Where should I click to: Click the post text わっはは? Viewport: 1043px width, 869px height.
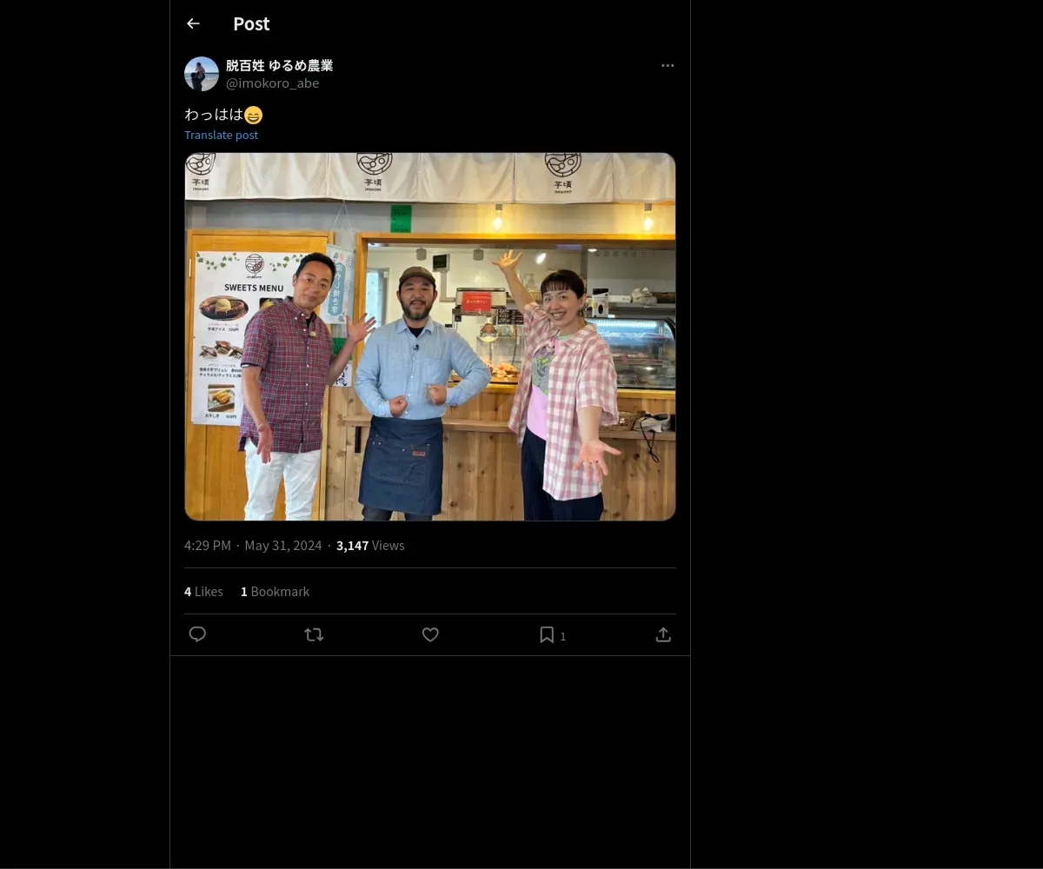click(214, 115)
